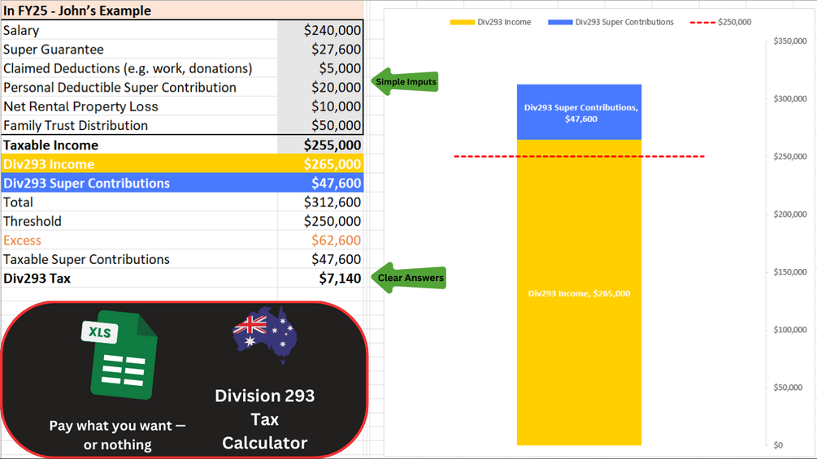817x459 pixels.
Task: Click yellow Div293 Income legend swatch
Action: 463,23
